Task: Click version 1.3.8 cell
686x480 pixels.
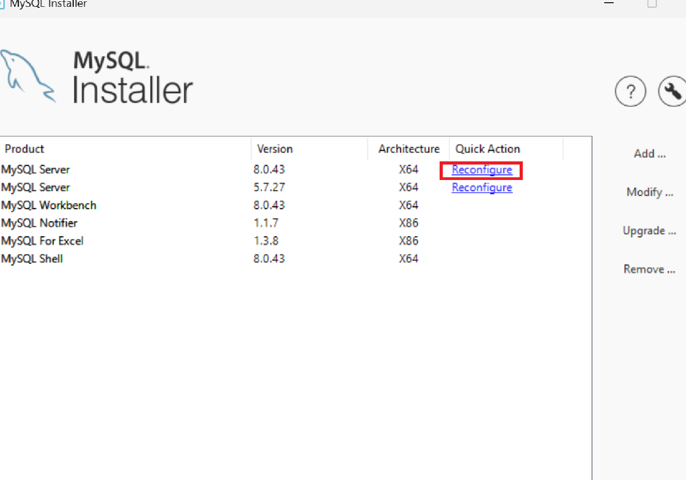Action: click(x=266, y=240)
